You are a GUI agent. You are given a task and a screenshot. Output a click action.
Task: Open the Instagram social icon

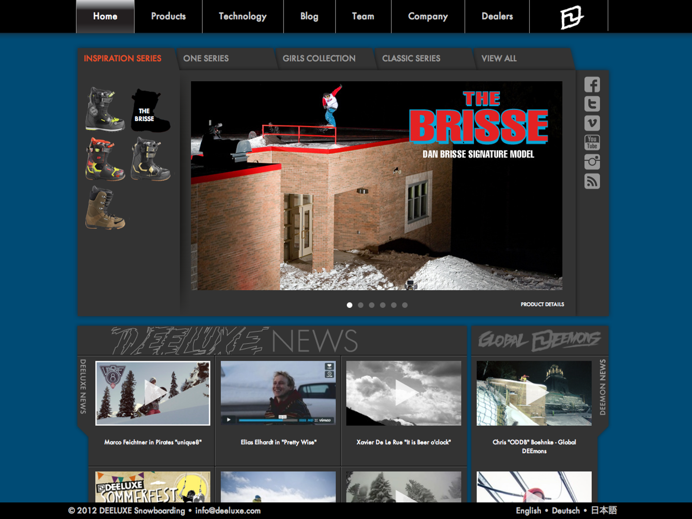592,162
